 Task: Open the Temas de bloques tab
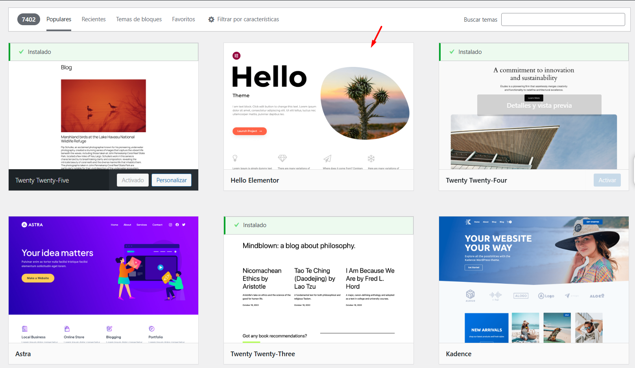(139, 19)
